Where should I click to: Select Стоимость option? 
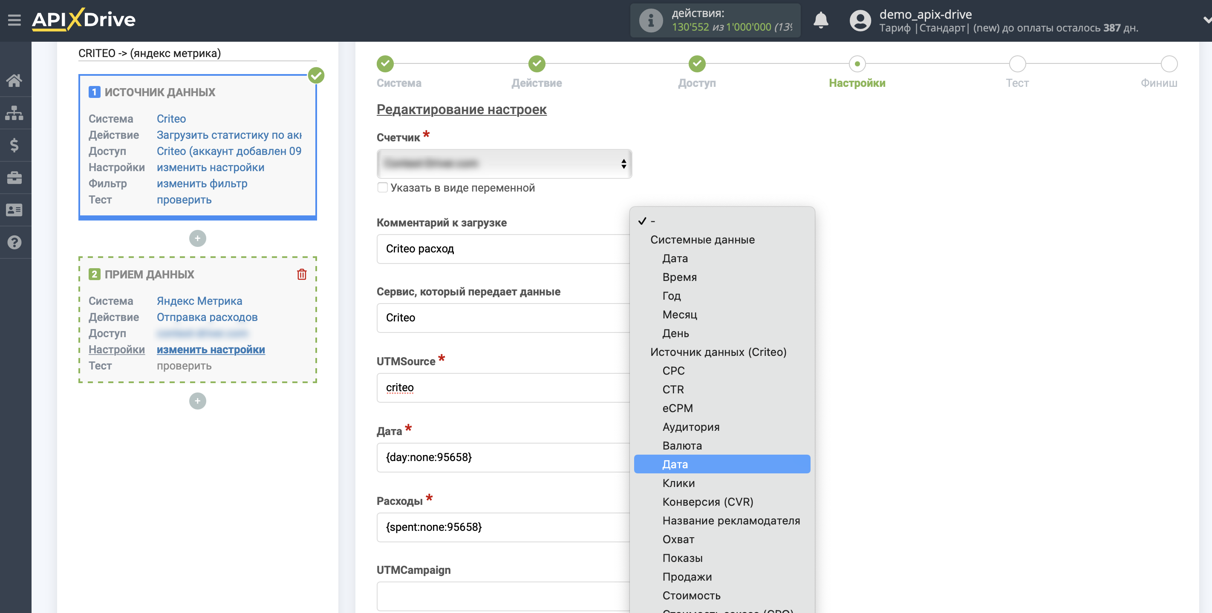pyautogui.click(x=722, y=596)
